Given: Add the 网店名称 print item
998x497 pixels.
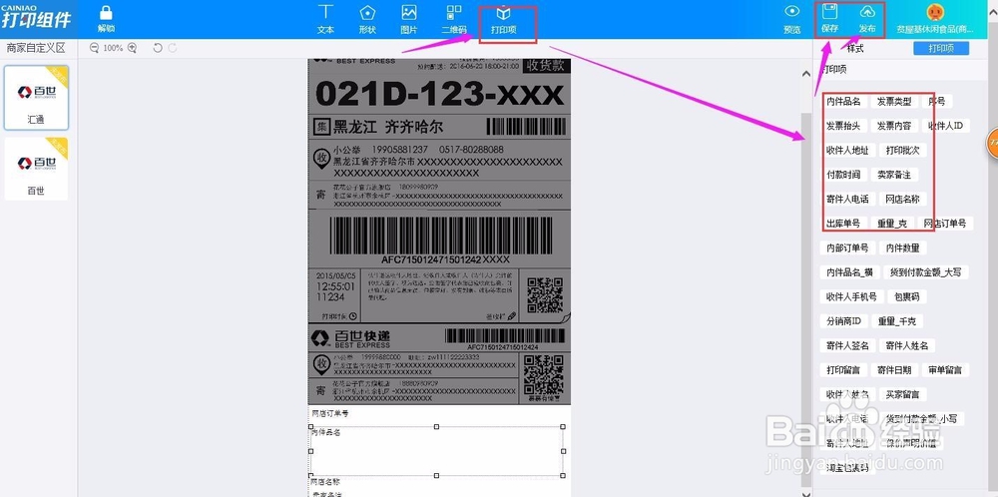Looking at the screenshot, I should pyautogui.click(x=902, y=200).
